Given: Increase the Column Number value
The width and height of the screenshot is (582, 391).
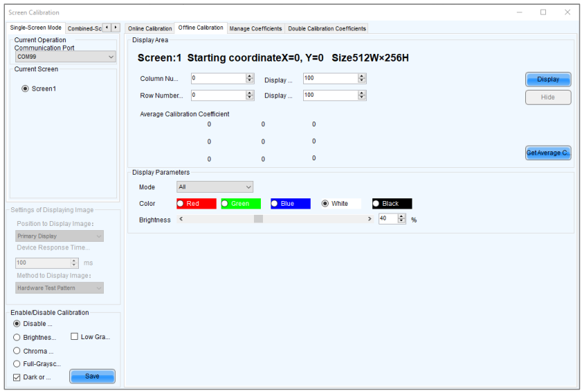Looking at the screenshot, I should click(250, 76).
